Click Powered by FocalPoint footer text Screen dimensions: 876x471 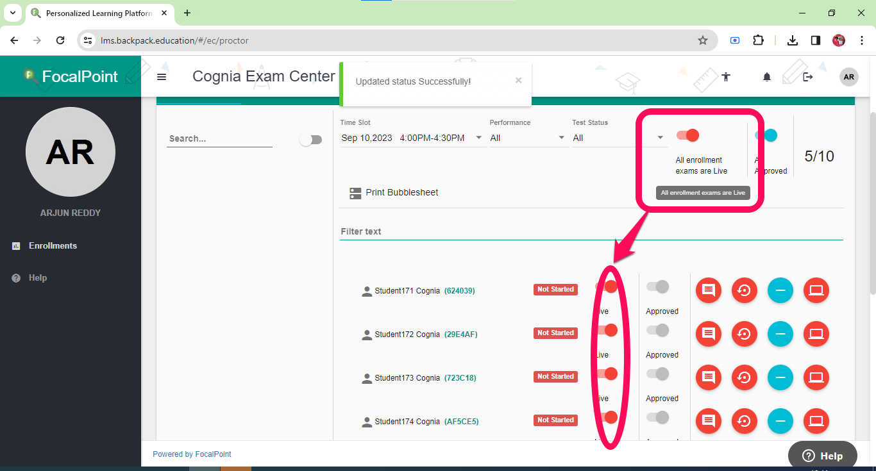(x=192, y=454)
